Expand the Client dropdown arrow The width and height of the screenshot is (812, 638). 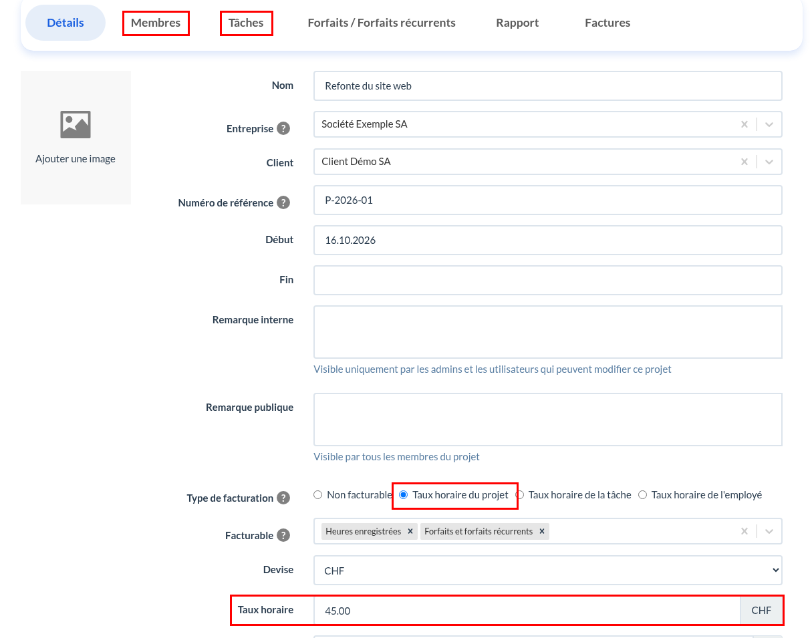(x=769, y=162)
